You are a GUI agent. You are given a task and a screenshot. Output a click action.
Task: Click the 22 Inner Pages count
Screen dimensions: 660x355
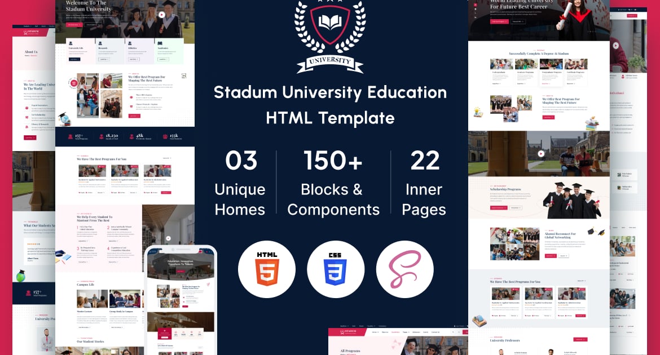[x=424, y=183]
